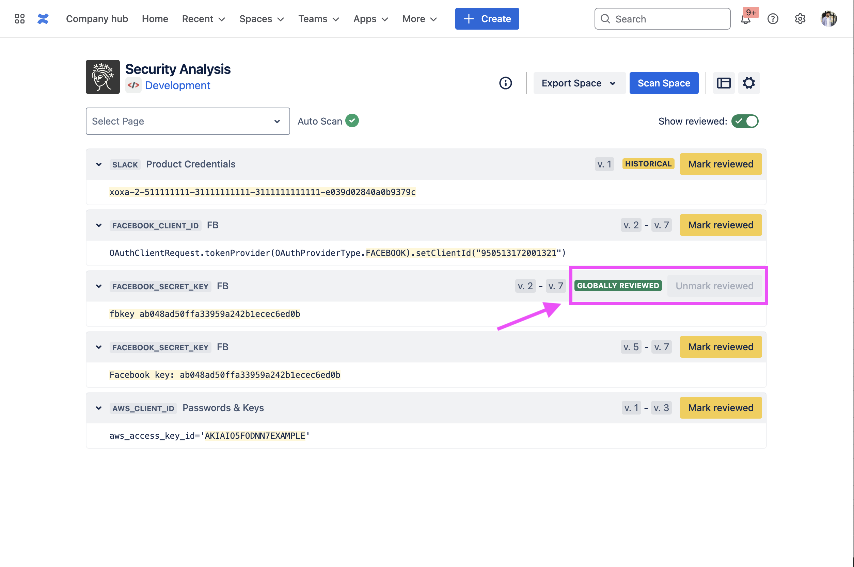This screenshot has height=567, width=854.
Task: Open the Apps menu
Action: tap(371, 19)
